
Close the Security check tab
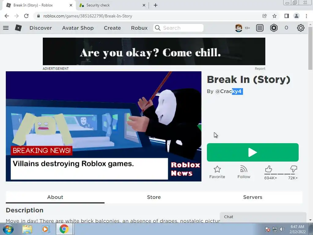tap(144, 5)
